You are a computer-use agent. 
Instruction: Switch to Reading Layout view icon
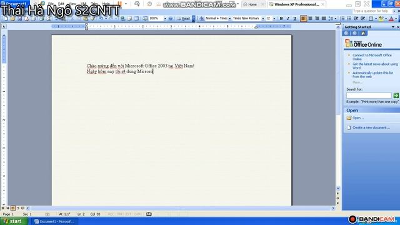[x=22, y=208]
